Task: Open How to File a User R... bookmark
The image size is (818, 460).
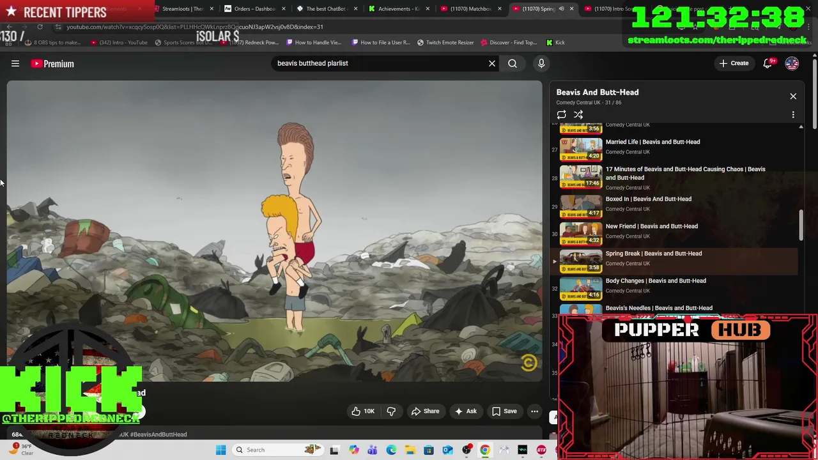Action: click(x=380, y=43)
